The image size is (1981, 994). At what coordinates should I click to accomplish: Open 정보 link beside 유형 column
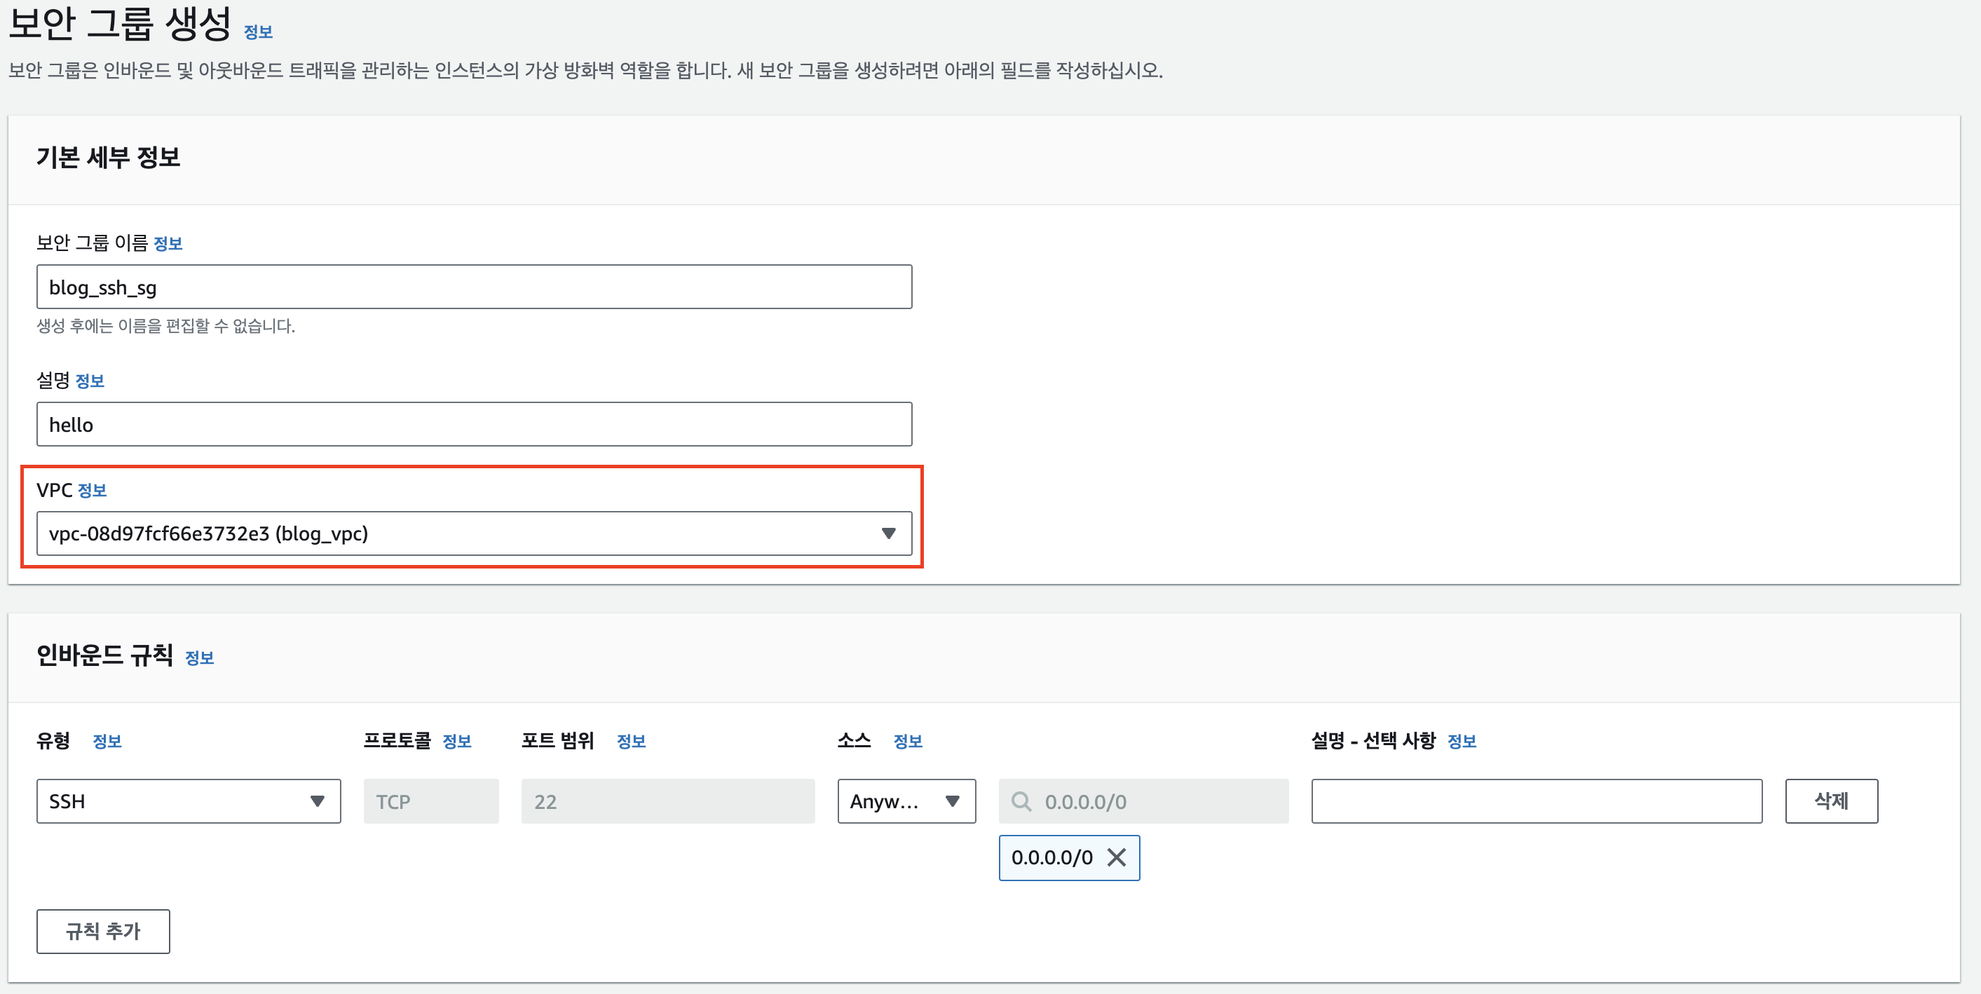click(107, 741)
